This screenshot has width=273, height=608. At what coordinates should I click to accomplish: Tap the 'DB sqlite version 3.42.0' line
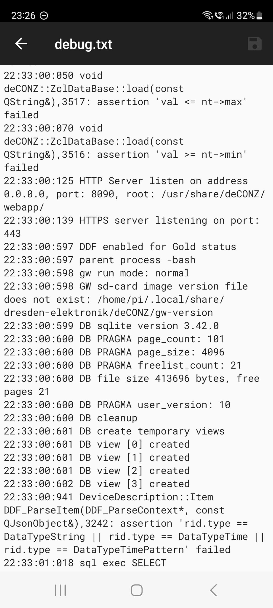[x=111, y=326]
